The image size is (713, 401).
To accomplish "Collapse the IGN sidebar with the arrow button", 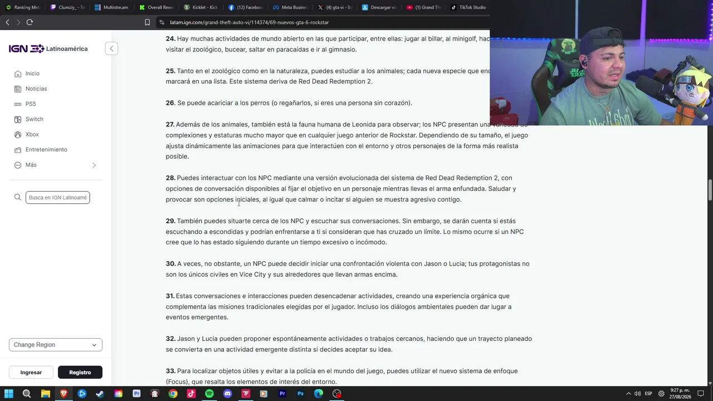I will [111, 48].
